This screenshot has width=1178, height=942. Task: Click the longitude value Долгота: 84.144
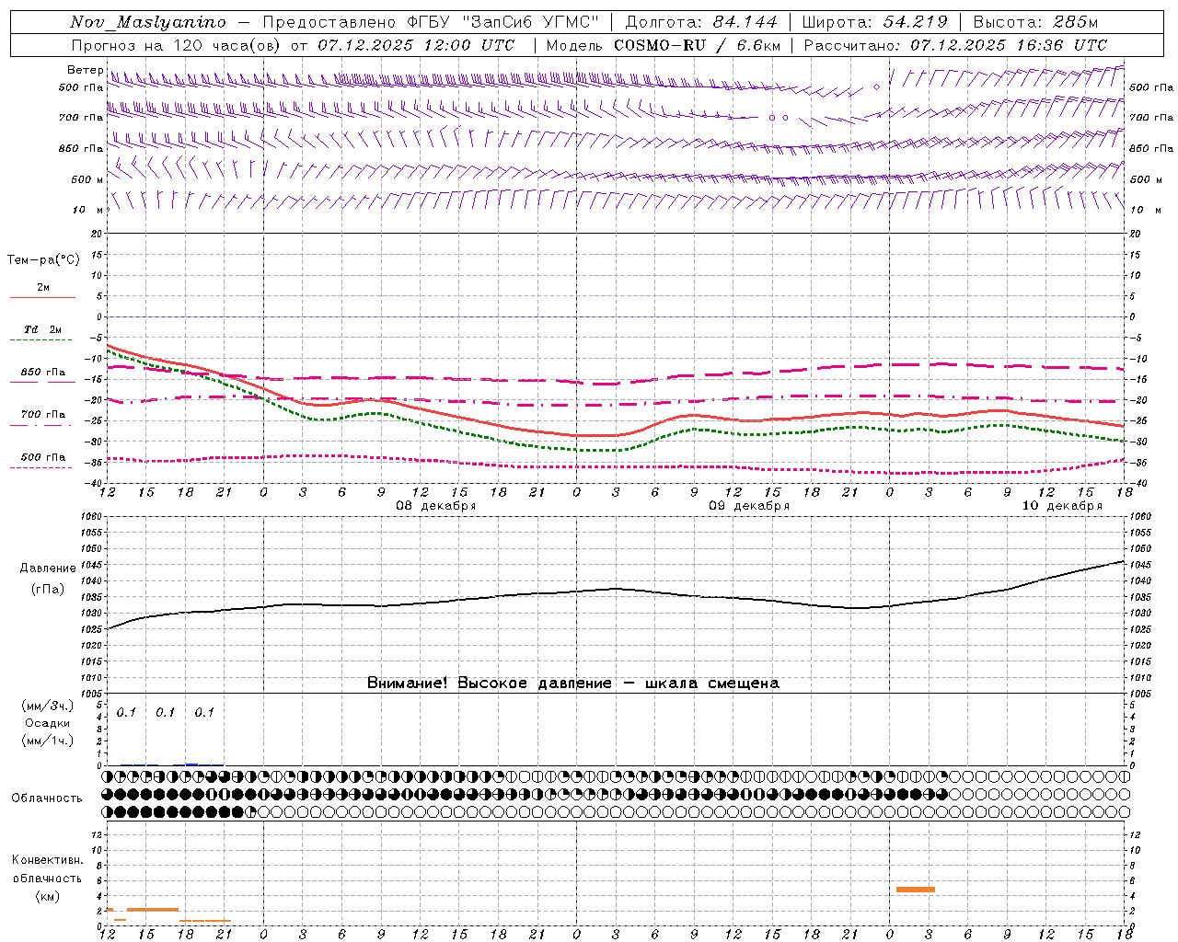pos(701,22)
